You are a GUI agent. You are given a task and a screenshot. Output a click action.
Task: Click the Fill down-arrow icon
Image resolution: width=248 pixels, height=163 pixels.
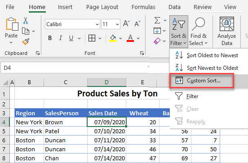click(157, 31)
